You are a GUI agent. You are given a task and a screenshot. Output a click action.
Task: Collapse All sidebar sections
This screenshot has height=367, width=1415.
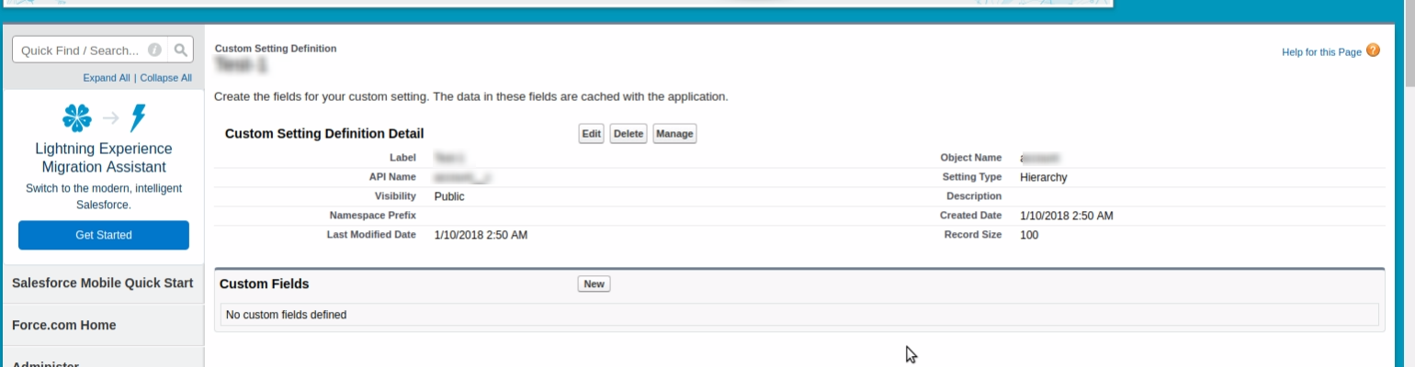click(x=166, y=78)
